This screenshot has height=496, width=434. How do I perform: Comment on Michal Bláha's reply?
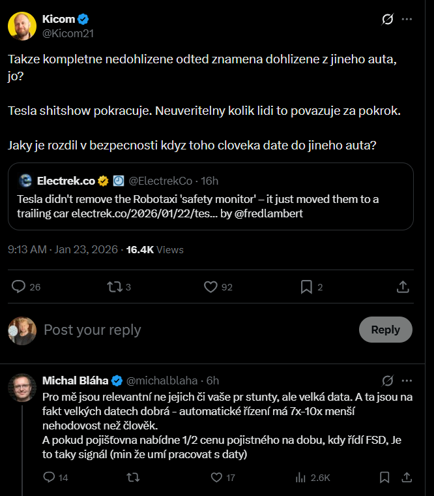click(x=49, y=478)
